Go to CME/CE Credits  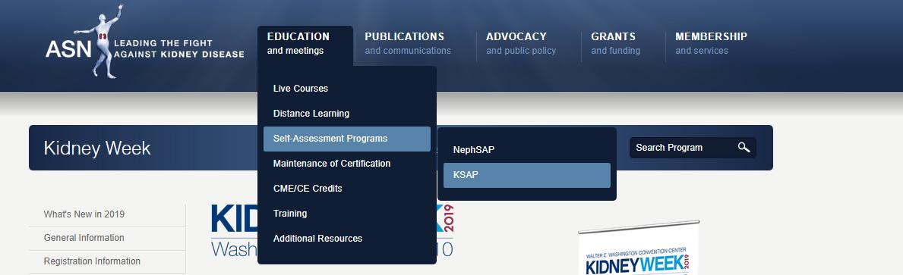coord(346,189)
